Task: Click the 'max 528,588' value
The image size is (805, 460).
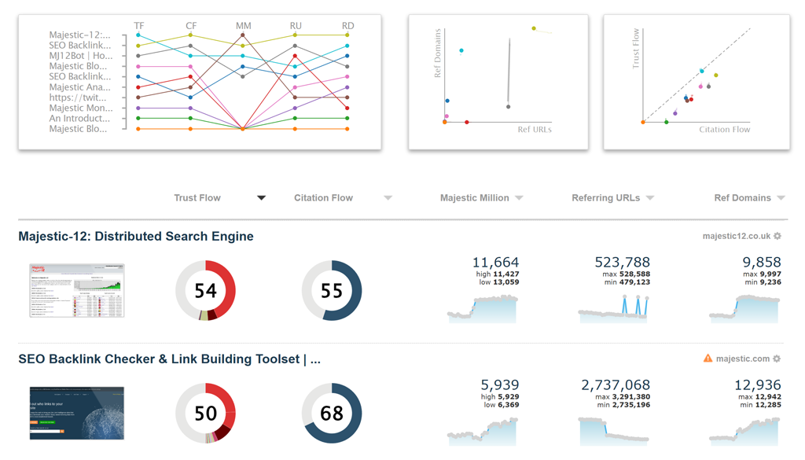Action: pyautogui.click(x=626, y=274)
